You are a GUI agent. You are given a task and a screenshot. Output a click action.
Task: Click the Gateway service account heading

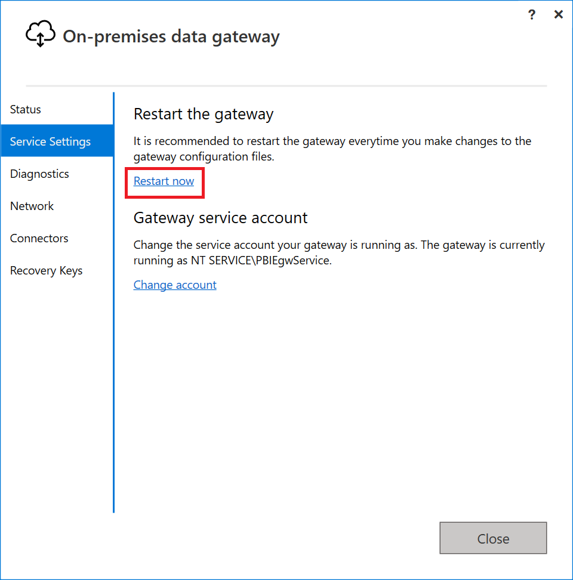(220, 218)
